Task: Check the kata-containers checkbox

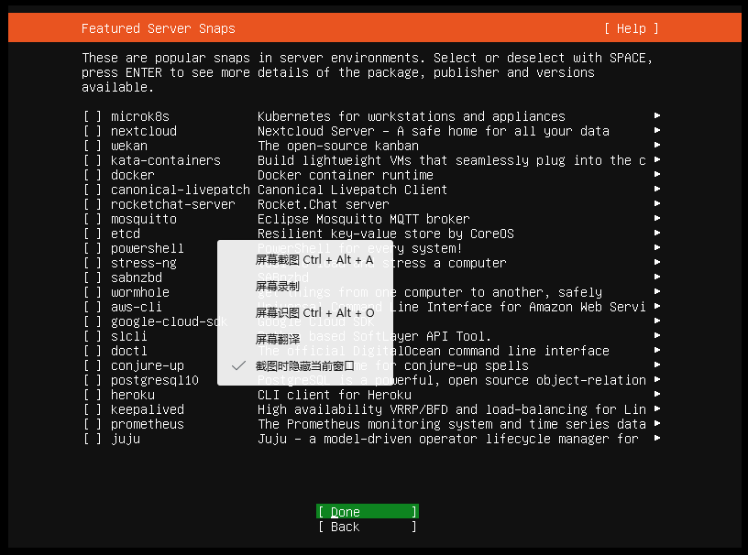Action: pyautogui.click(x=93, y=160)
